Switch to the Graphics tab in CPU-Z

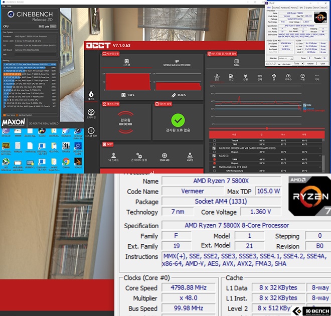(309, 8)
